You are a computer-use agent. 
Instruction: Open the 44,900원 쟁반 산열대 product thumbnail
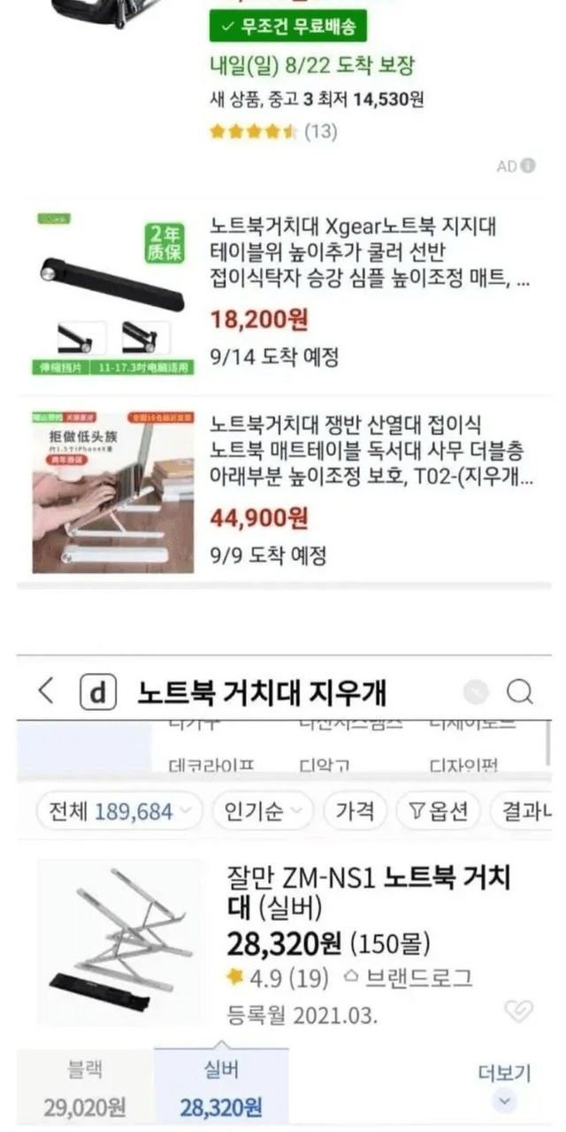[x=113, y=491]
